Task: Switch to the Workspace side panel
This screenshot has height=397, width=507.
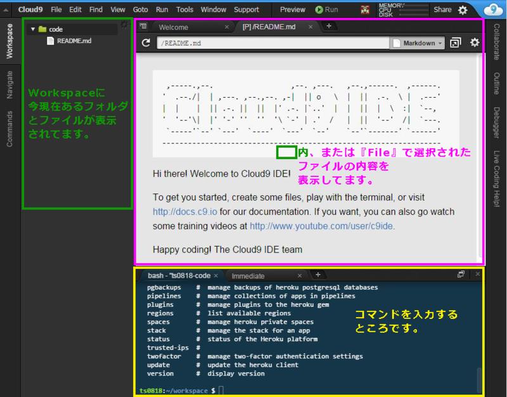Action: (10, 41)
